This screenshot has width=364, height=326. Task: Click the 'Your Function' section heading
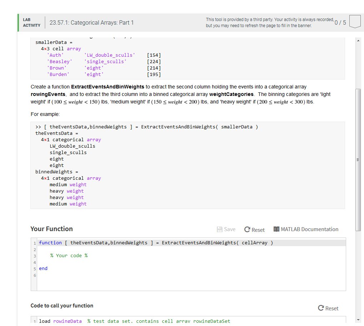point(51,229)
